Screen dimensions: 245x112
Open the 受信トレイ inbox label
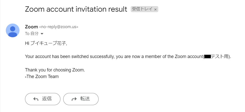pos(142,9)
